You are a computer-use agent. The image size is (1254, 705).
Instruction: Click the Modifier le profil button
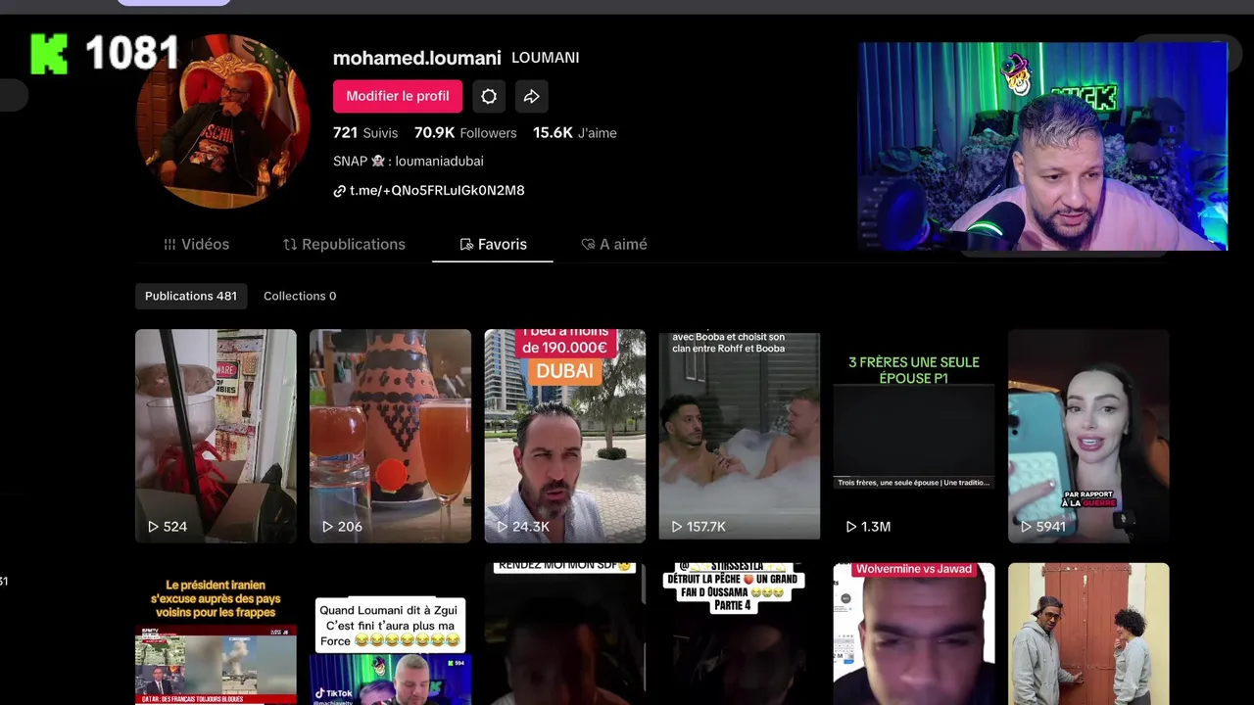398,96
